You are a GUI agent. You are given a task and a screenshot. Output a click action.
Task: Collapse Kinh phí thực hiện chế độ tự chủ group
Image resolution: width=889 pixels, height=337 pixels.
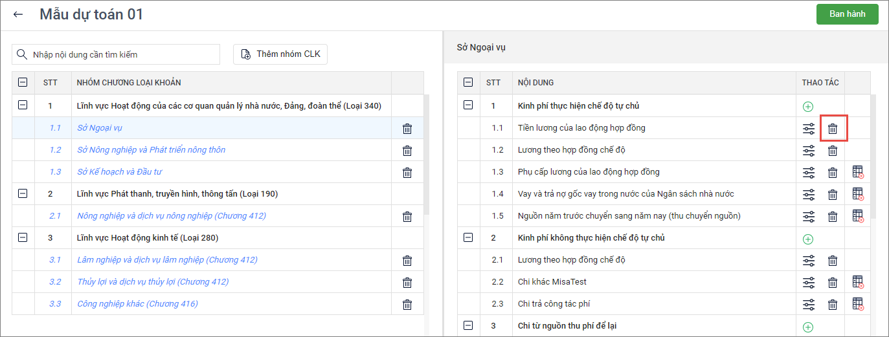[469, 105]
